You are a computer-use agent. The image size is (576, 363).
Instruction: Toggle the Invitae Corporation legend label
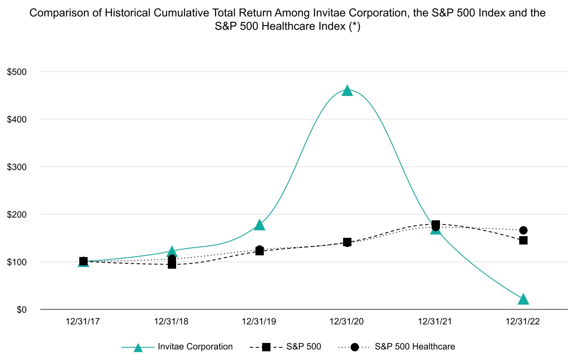coord(195,347)
